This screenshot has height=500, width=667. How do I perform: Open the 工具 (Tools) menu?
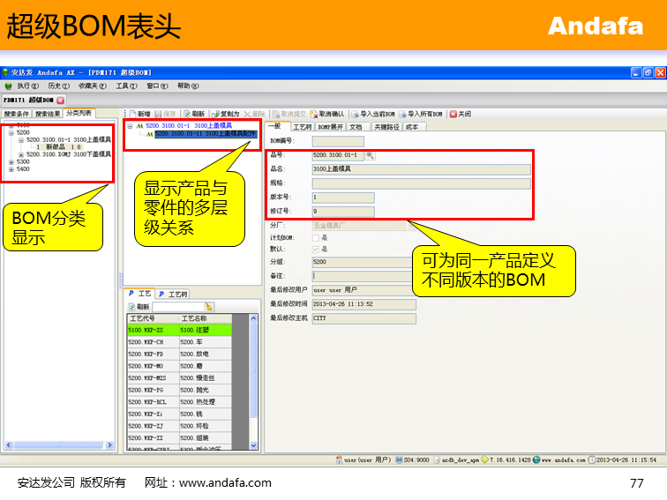pos(124,86)
